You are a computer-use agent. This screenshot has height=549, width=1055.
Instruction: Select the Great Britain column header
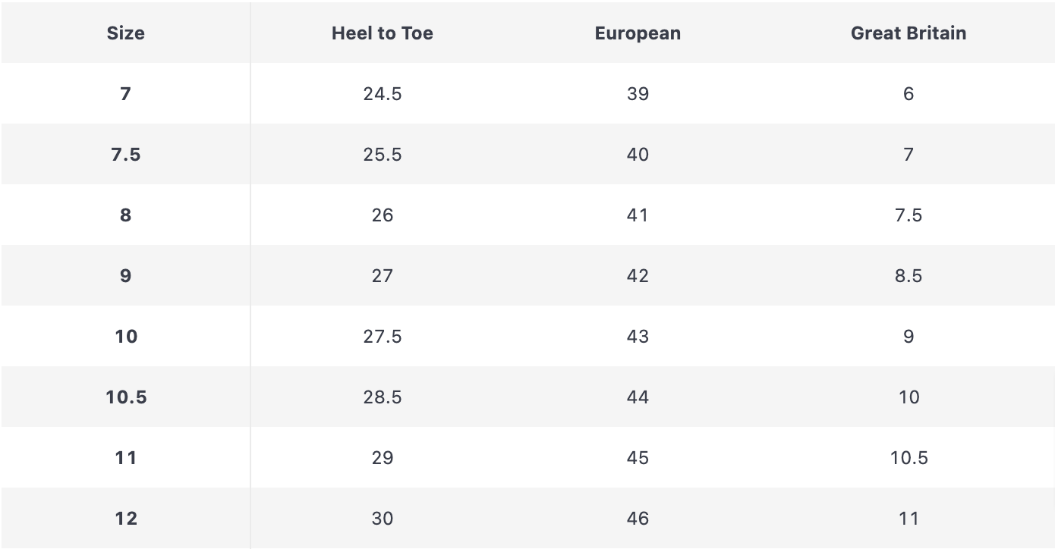[909, 33]
